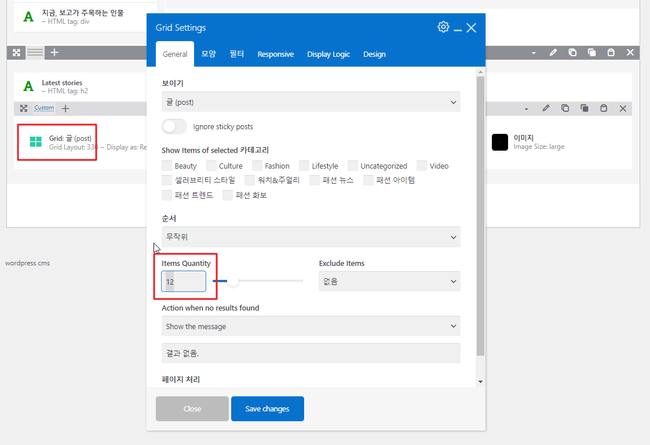Open the 보이기 dropdown showing 글 (post)
This screenshot has height=445, width=650.
(x=311, y=102)
